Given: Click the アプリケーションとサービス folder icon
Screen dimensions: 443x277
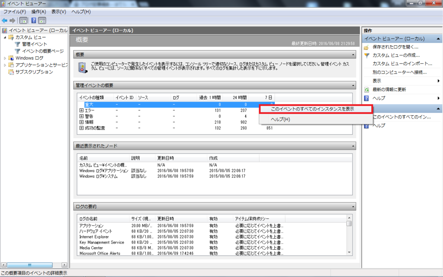Looking at the screenshot, I should click(11, 65).
